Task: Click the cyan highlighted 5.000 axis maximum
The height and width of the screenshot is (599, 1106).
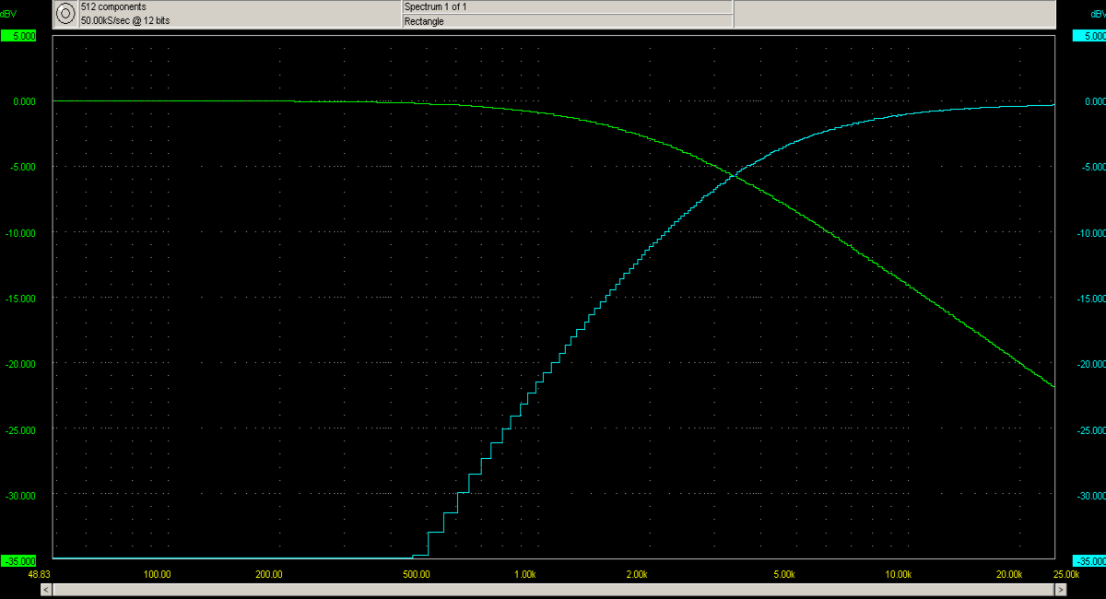Action: click(1089, 36)
